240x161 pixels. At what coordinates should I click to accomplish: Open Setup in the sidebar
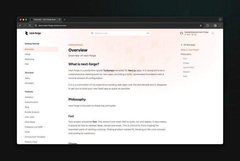tap(28, 54)
